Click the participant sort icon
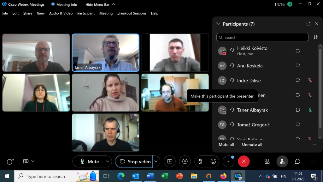 315,37
